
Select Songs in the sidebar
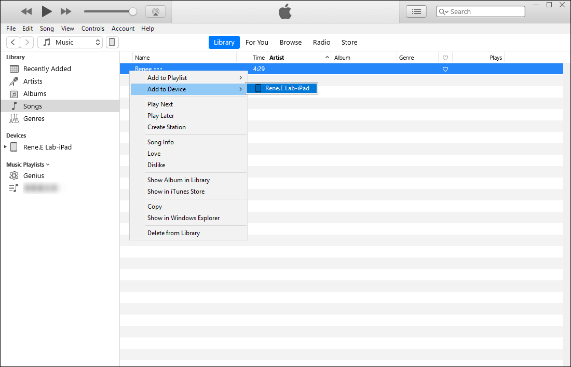[60, 106]
